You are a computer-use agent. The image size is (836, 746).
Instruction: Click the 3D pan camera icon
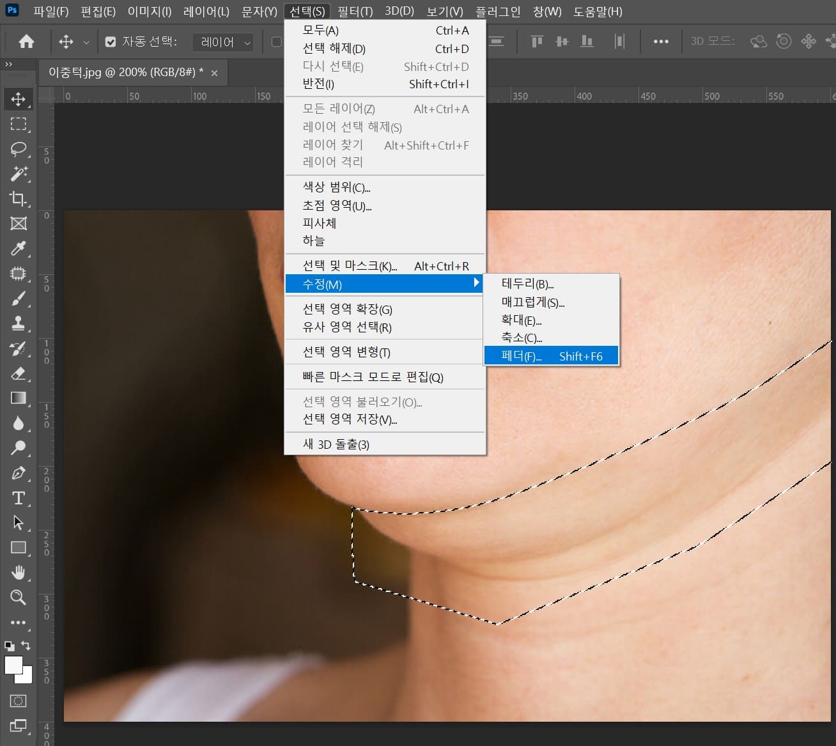(809, 42)
